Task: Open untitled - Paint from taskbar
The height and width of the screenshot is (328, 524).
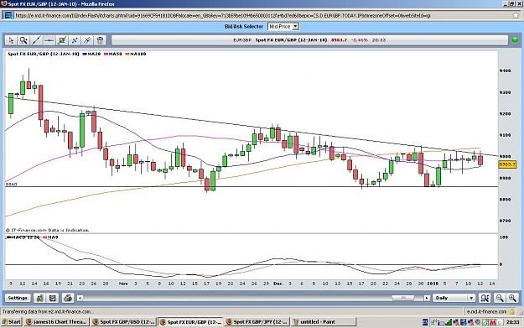Action: coord(324,321)
